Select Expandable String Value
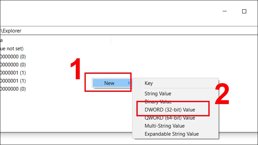This screenshot has height=145, width=258. (x=172, y=134)
